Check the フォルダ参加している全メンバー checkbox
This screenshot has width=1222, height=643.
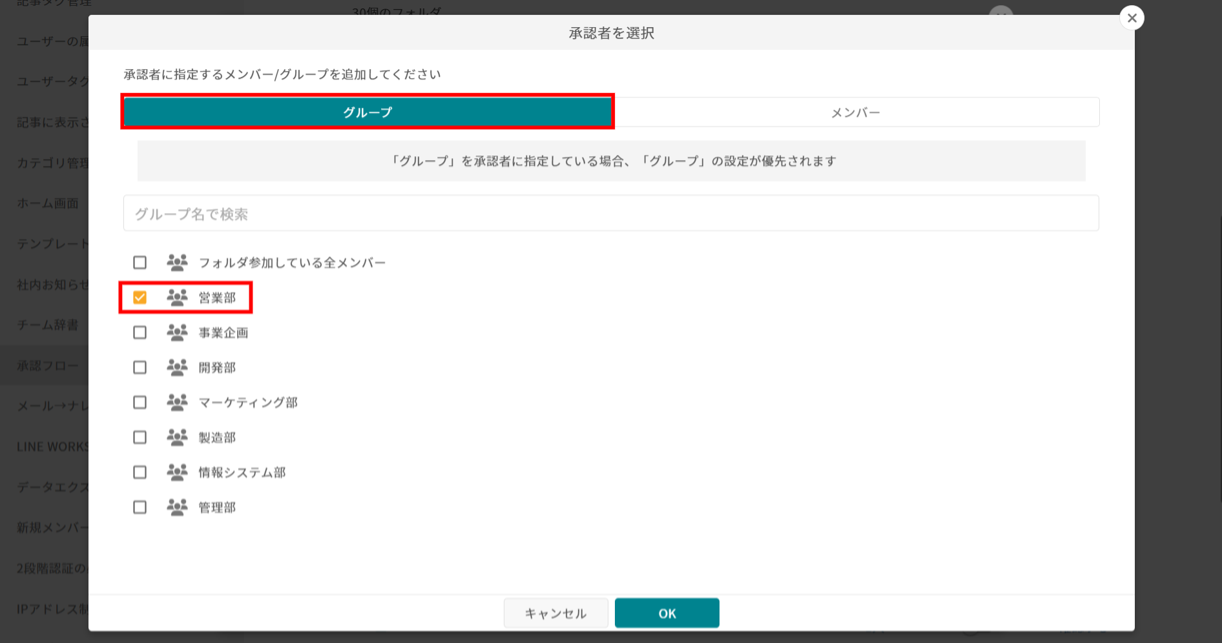(x=140, y=263)
